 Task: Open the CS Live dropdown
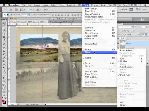point(141,10)
